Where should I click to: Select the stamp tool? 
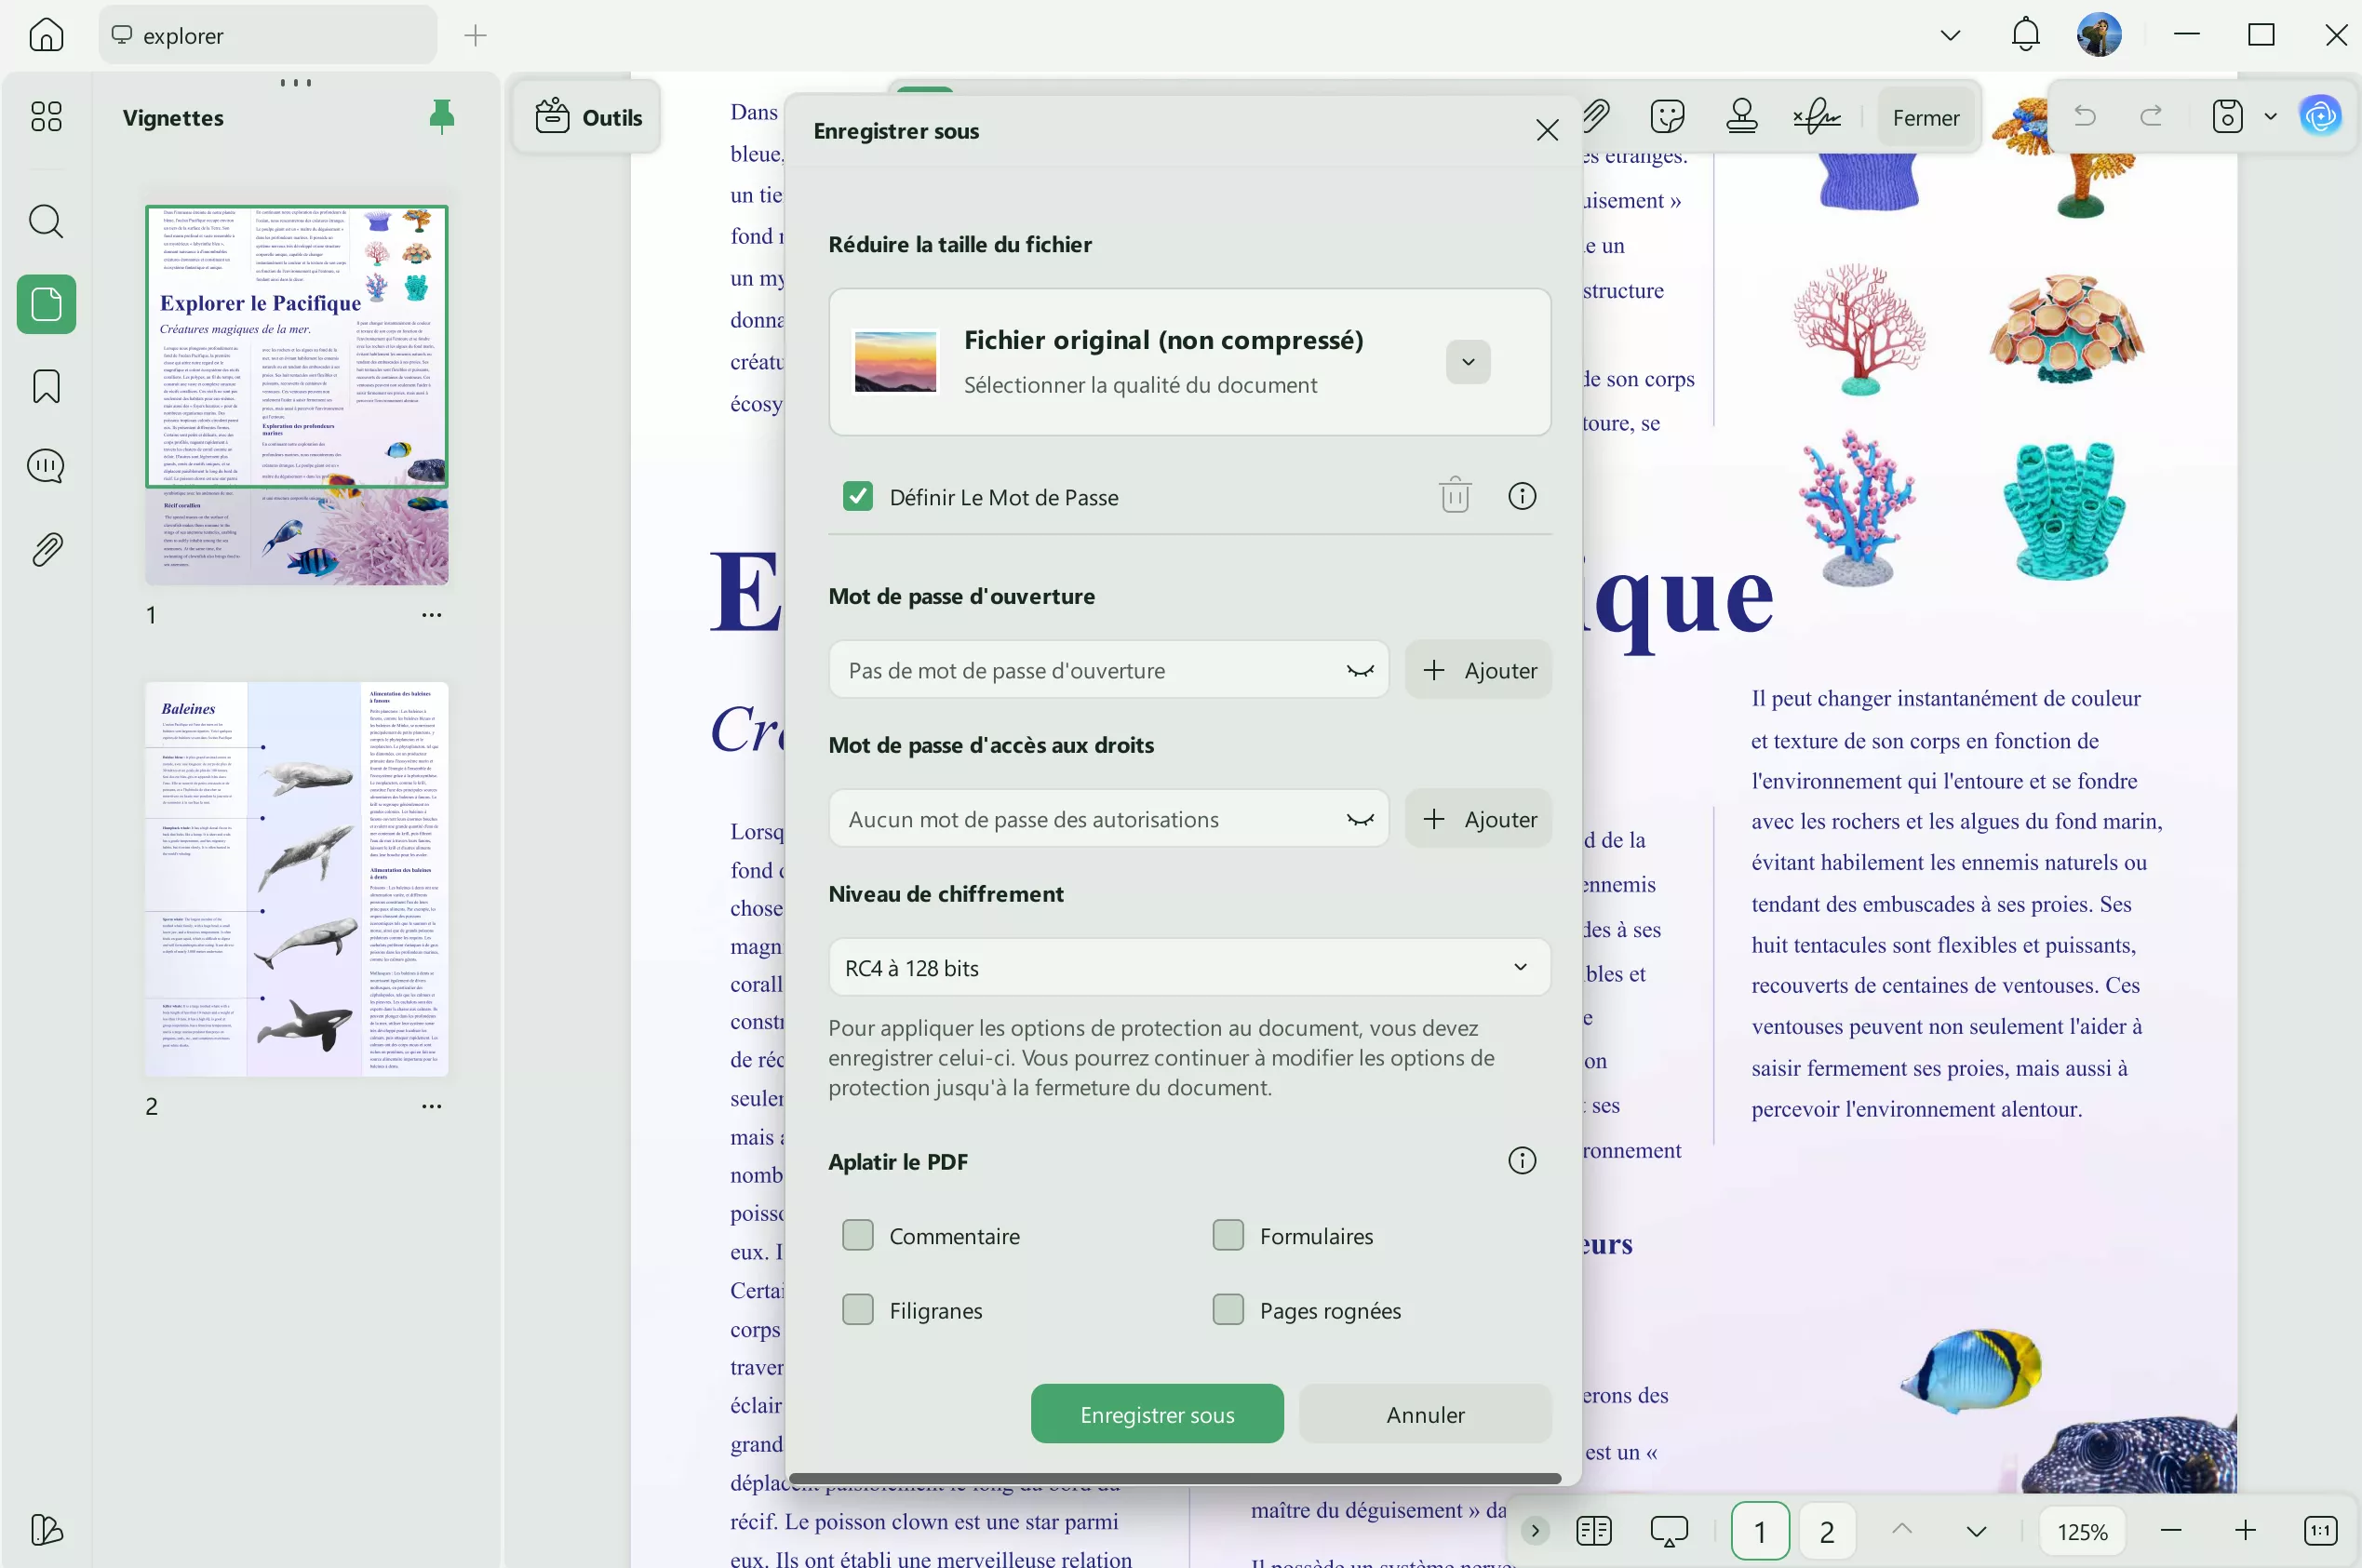pos(1741,117)
